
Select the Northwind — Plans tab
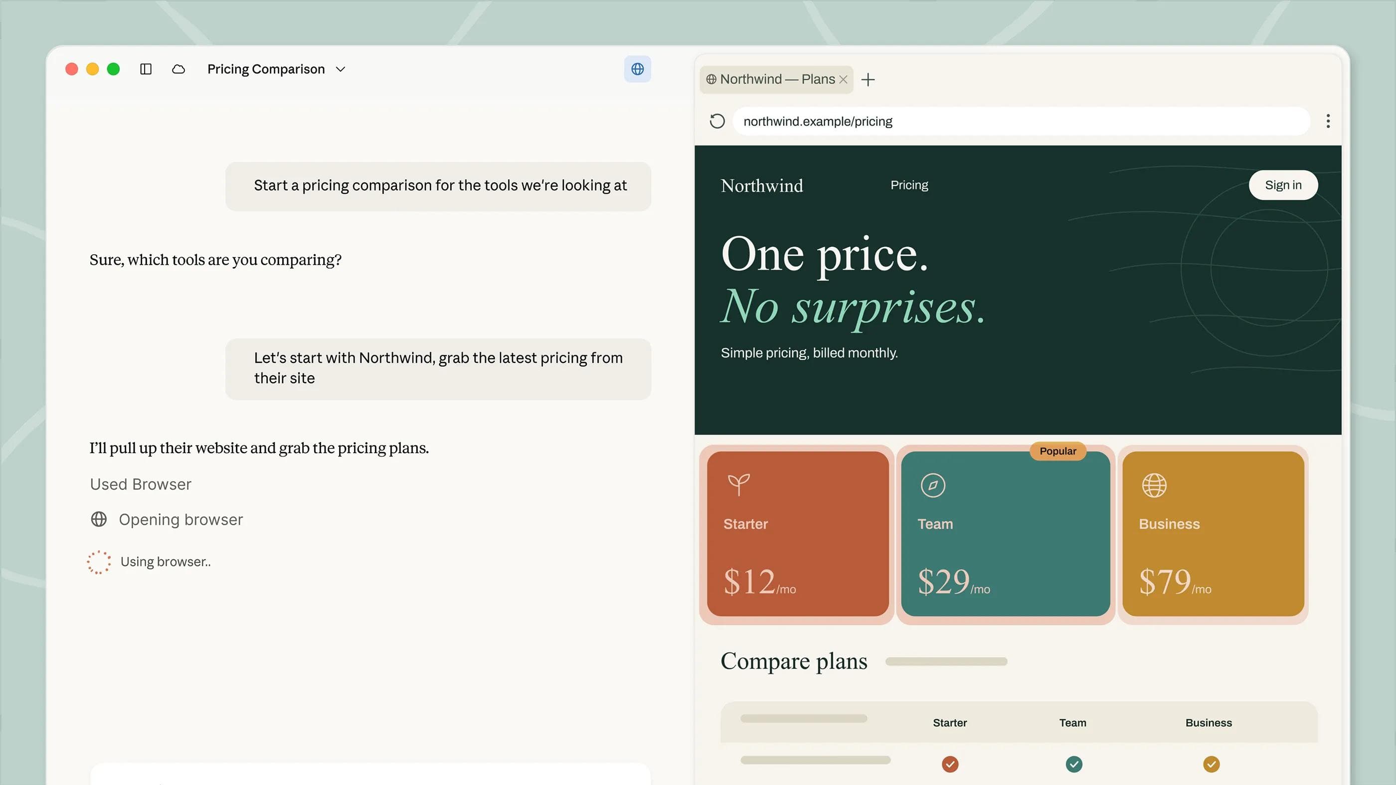tap(776, 79)
